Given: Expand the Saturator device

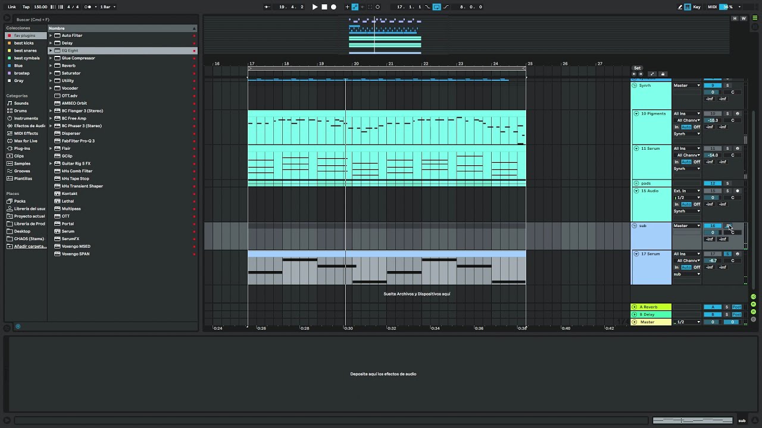Looking at the screenshot, I should [51, 73].
